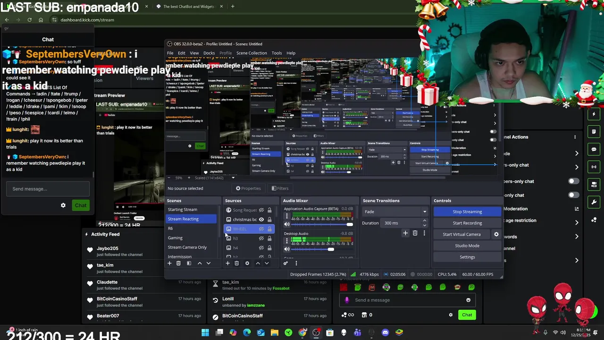Image resolution: width=604 pixels, height=340 pixels.
Task: Move source up with up arrow in Sources panel
Action: click(258, 263)
